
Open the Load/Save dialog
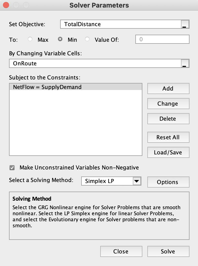(x=168, y=152)
